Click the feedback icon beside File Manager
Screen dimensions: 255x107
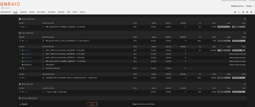click(247, 12)
